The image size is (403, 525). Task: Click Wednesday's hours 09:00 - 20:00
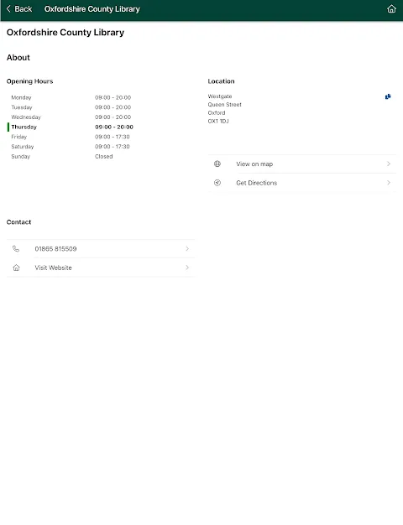pyautogui.click(x=113, y=117)
